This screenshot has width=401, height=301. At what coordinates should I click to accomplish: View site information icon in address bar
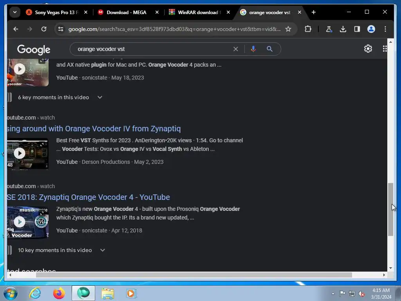61,29
